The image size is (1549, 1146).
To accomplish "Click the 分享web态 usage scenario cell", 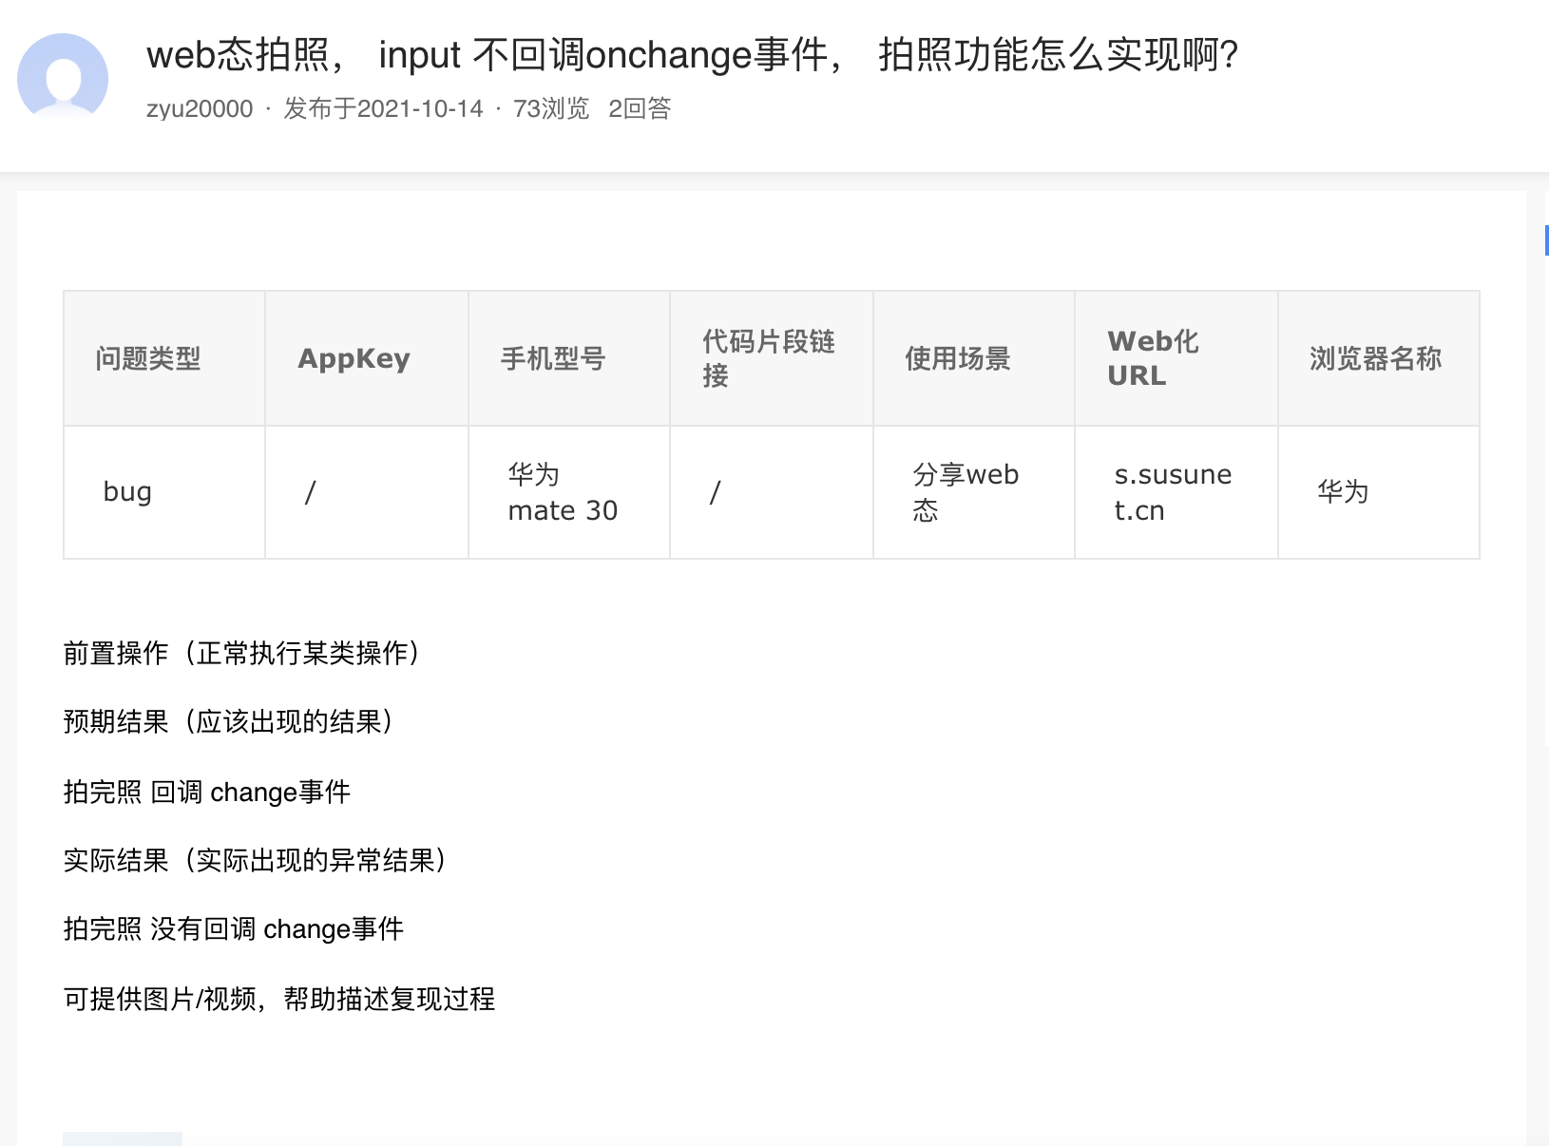I will [x=964, y=490].
